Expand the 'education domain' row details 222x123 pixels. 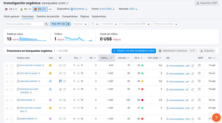pos(7,82)
